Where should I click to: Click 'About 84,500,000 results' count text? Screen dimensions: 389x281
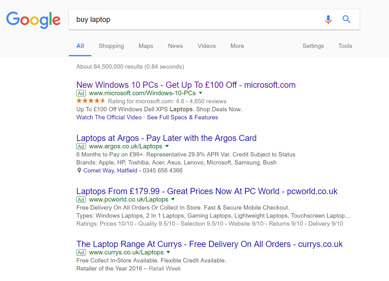point(130,67)
